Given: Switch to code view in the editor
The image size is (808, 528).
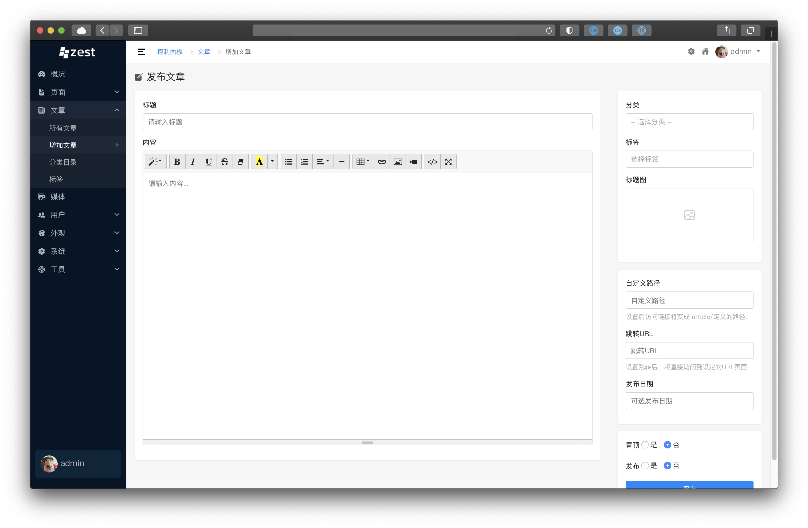Looking at the screenshot, I should [432, 162].
